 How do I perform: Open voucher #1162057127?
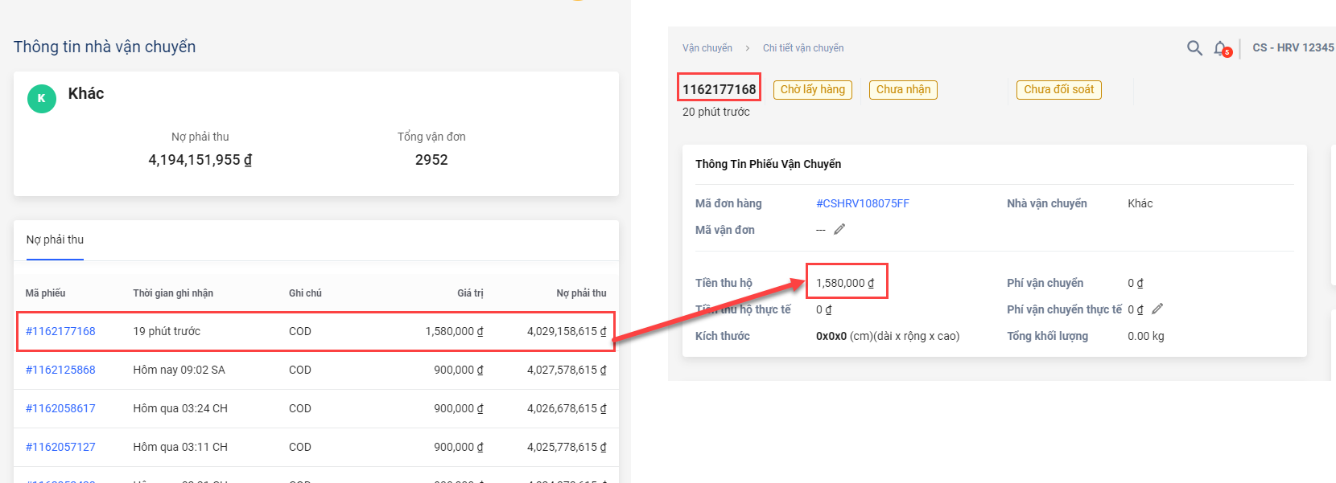click(60, 447)
